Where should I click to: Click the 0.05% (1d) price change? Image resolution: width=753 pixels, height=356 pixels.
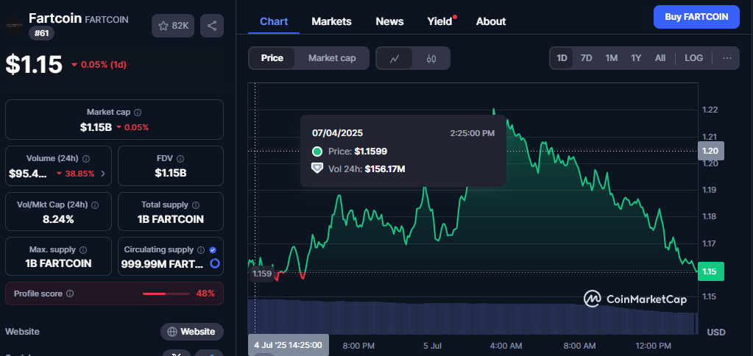click(99, 65)
